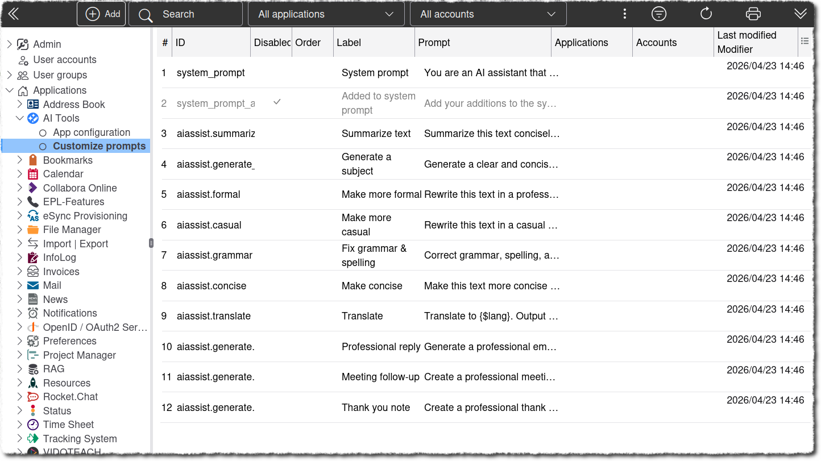This screenshot has width=821, height=461.
Task: Expand the Admin tree node
Action: (x=10, y=44)
